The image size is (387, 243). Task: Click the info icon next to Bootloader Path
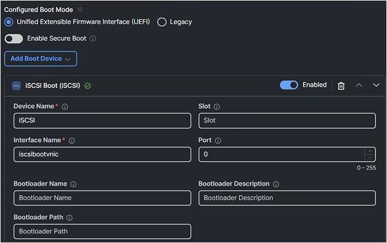(69, 218)
